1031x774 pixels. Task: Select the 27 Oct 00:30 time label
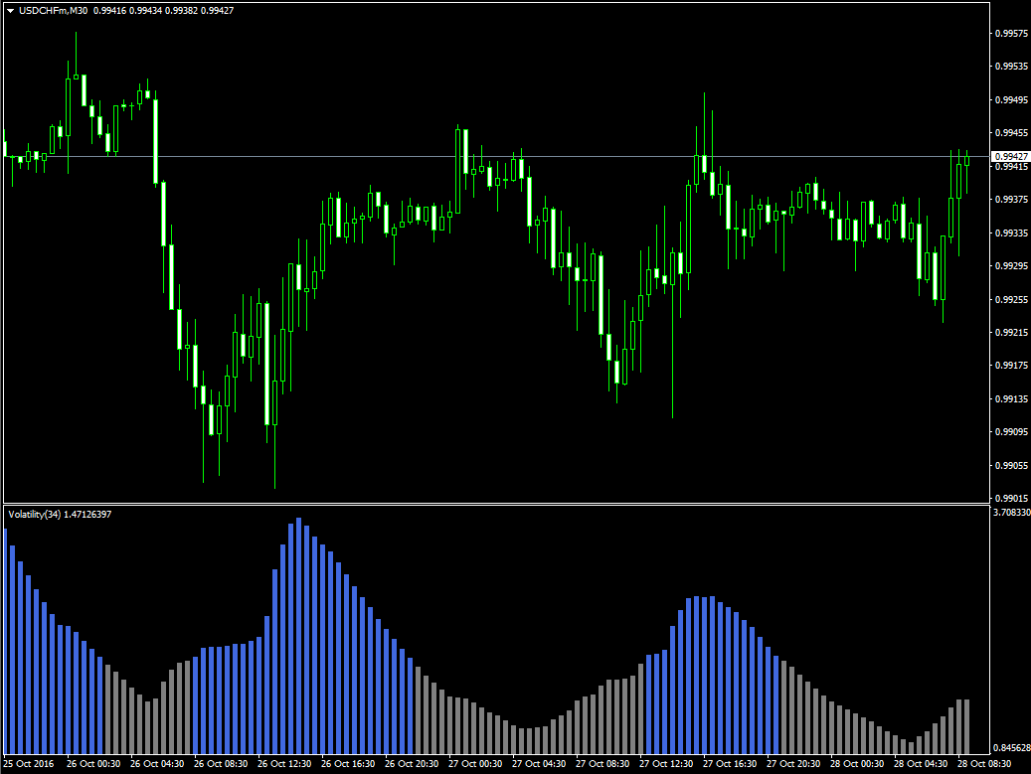click(x=474, y=764)
